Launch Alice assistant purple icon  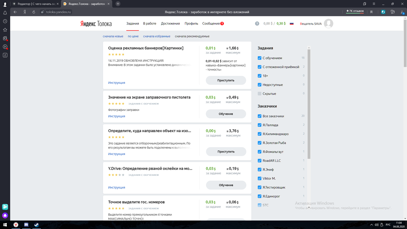tap(5, 215)
